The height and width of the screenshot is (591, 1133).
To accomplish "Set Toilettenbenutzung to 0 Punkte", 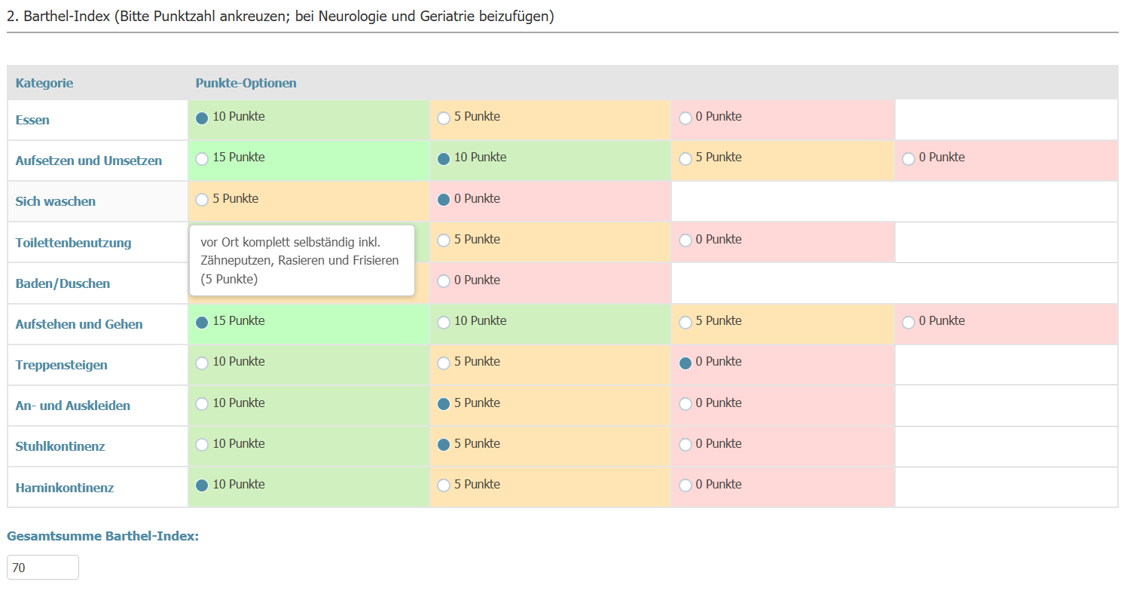I will click(x=685, y=240).
